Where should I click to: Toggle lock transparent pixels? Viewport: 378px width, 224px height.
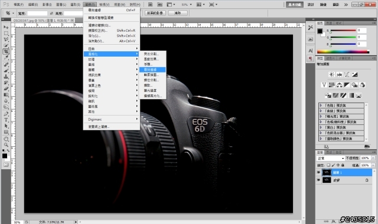pos(328,165)
